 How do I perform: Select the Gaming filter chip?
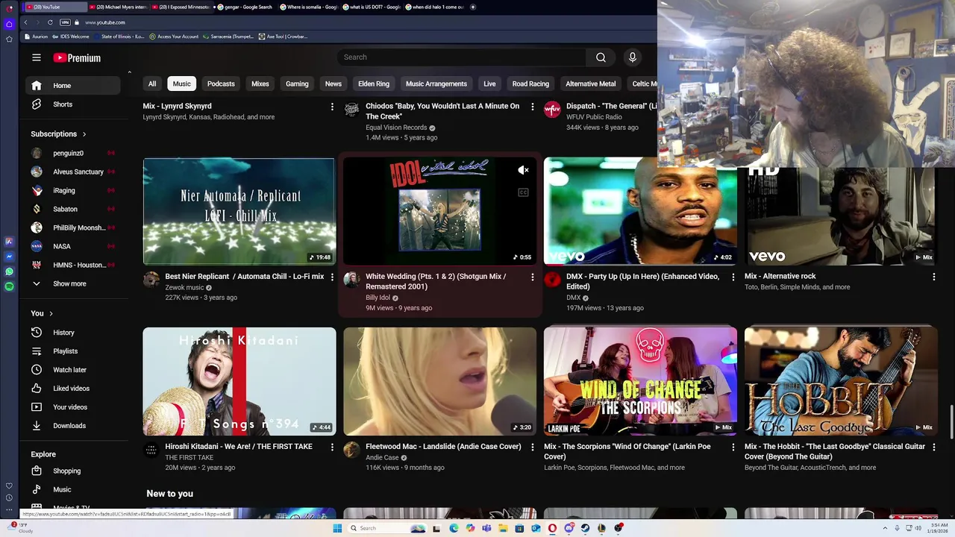pyautogui.click(x=297, y=84)
